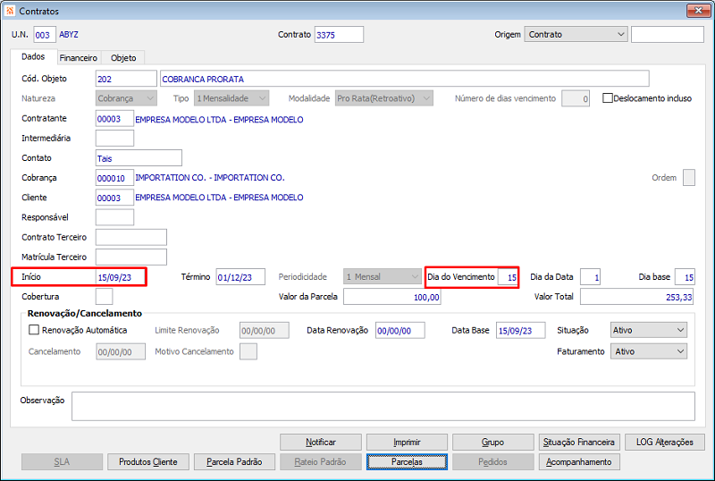Click the Notificar button
Screen dimensions: 715x481
321,443
